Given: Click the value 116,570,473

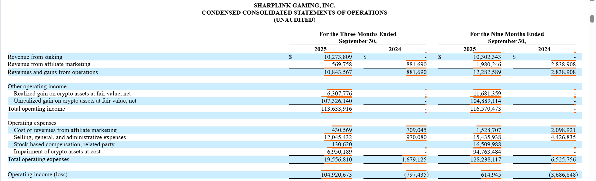Looking at the screenshot, I should pos(485,109).
